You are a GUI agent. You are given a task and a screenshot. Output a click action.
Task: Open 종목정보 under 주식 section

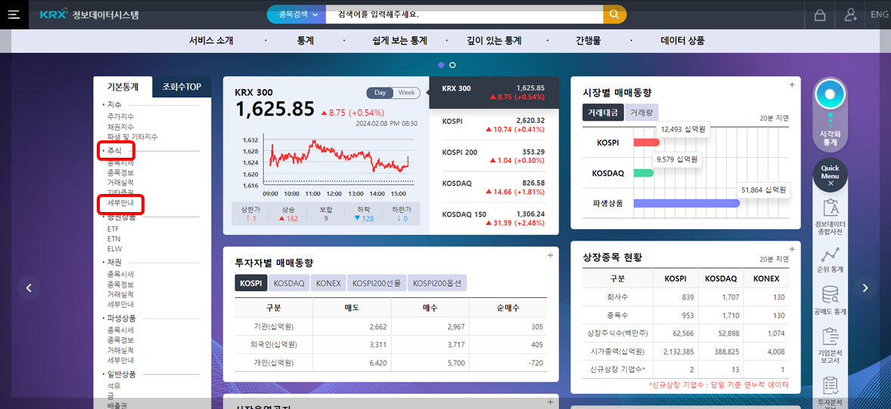point(120,173)
